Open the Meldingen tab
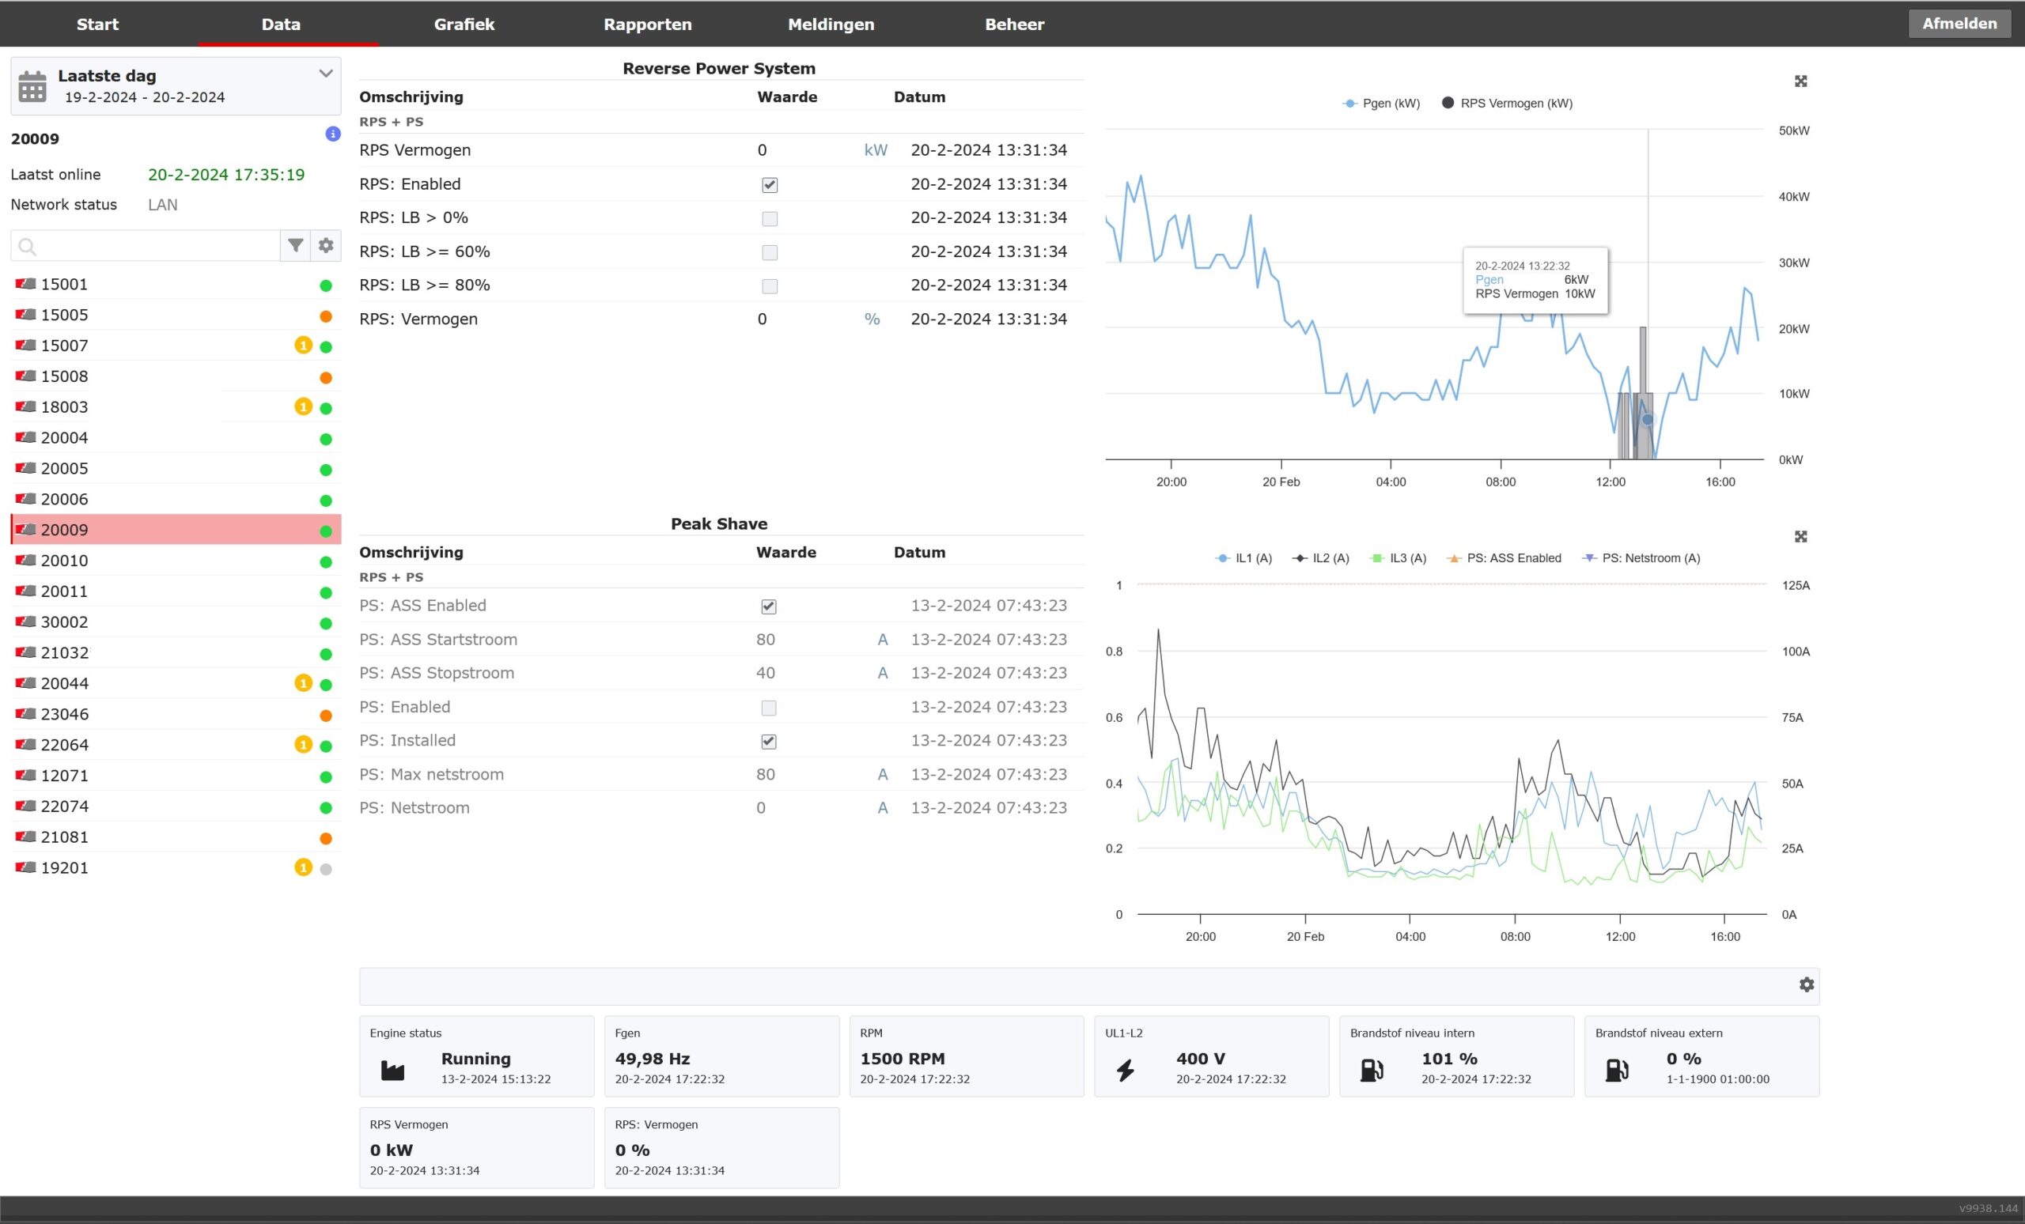This screenshot has height=1224, width=2025. [830, 24]
